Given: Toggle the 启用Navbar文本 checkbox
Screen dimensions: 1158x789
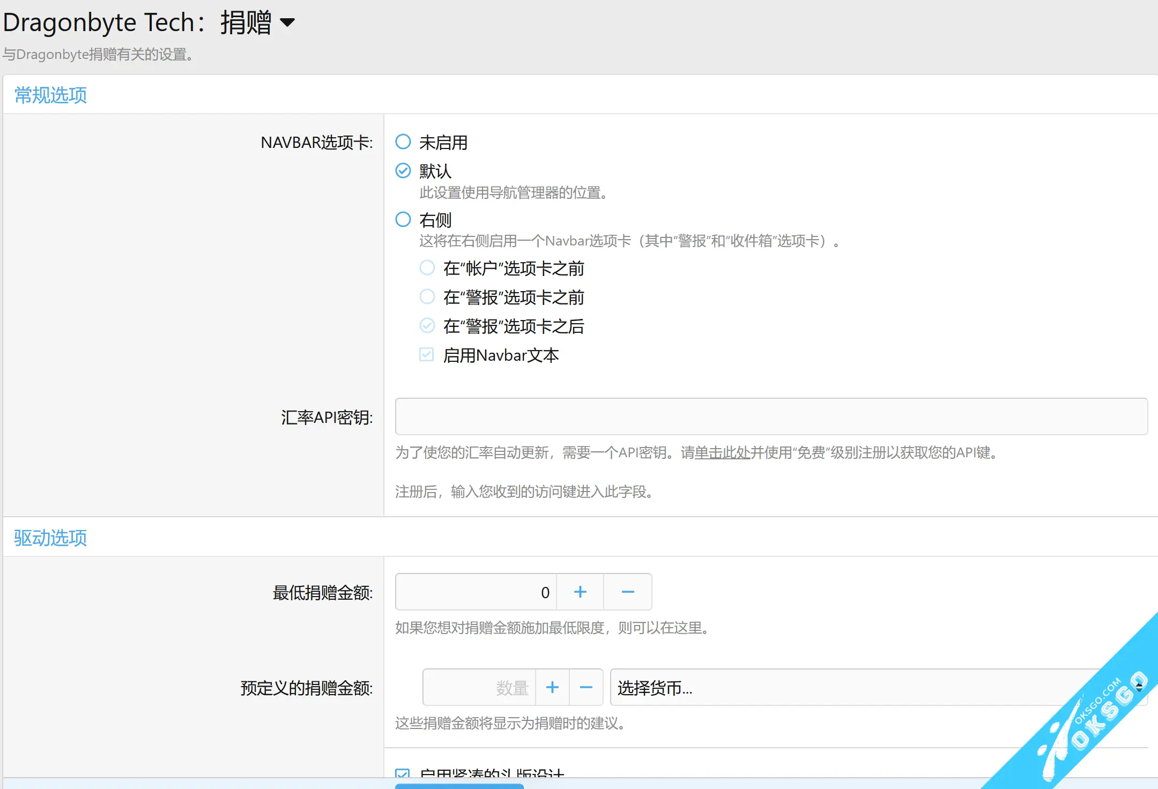Looking at the screenshot, I should pyautogui.click(x=427, y=355).
